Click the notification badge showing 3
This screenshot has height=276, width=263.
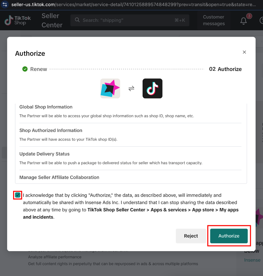tap(249, 16)
